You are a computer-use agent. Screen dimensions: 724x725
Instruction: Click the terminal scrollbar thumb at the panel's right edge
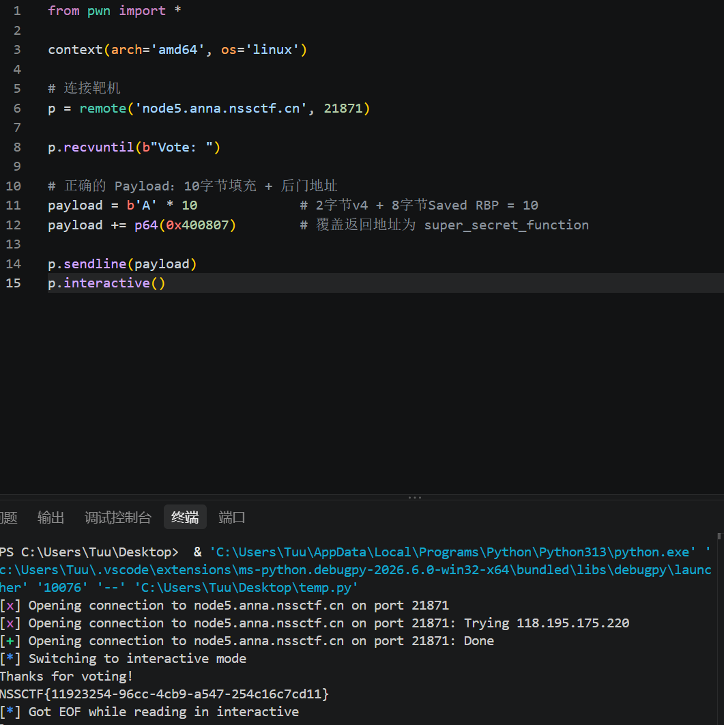(x=719, y=537)
